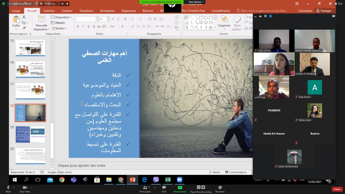Open the Diaporama tab
This screenshot has width=345, height=194.
(129, 11)
